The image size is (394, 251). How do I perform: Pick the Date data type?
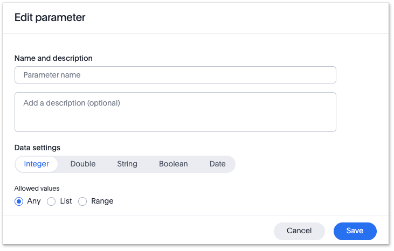(x=218, y=164)
